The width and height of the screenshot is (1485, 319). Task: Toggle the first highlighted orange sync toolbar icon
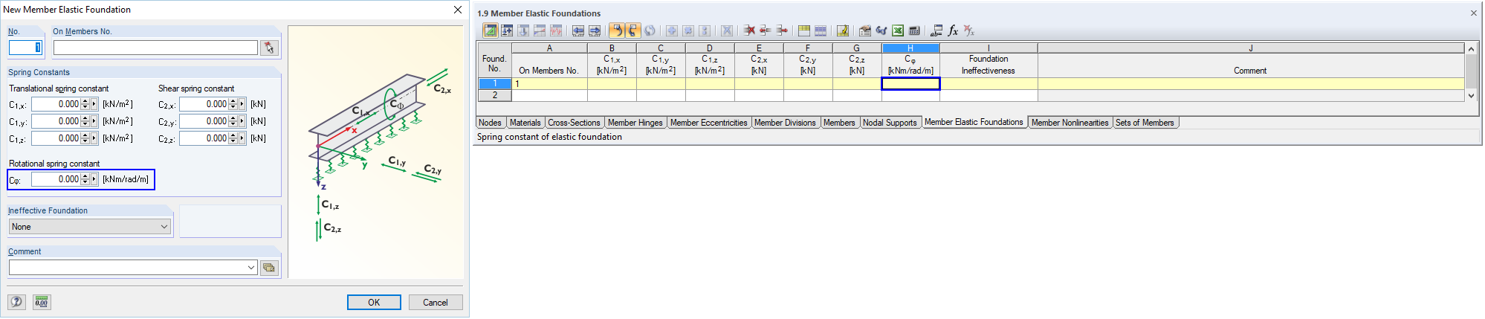(616, 30)
